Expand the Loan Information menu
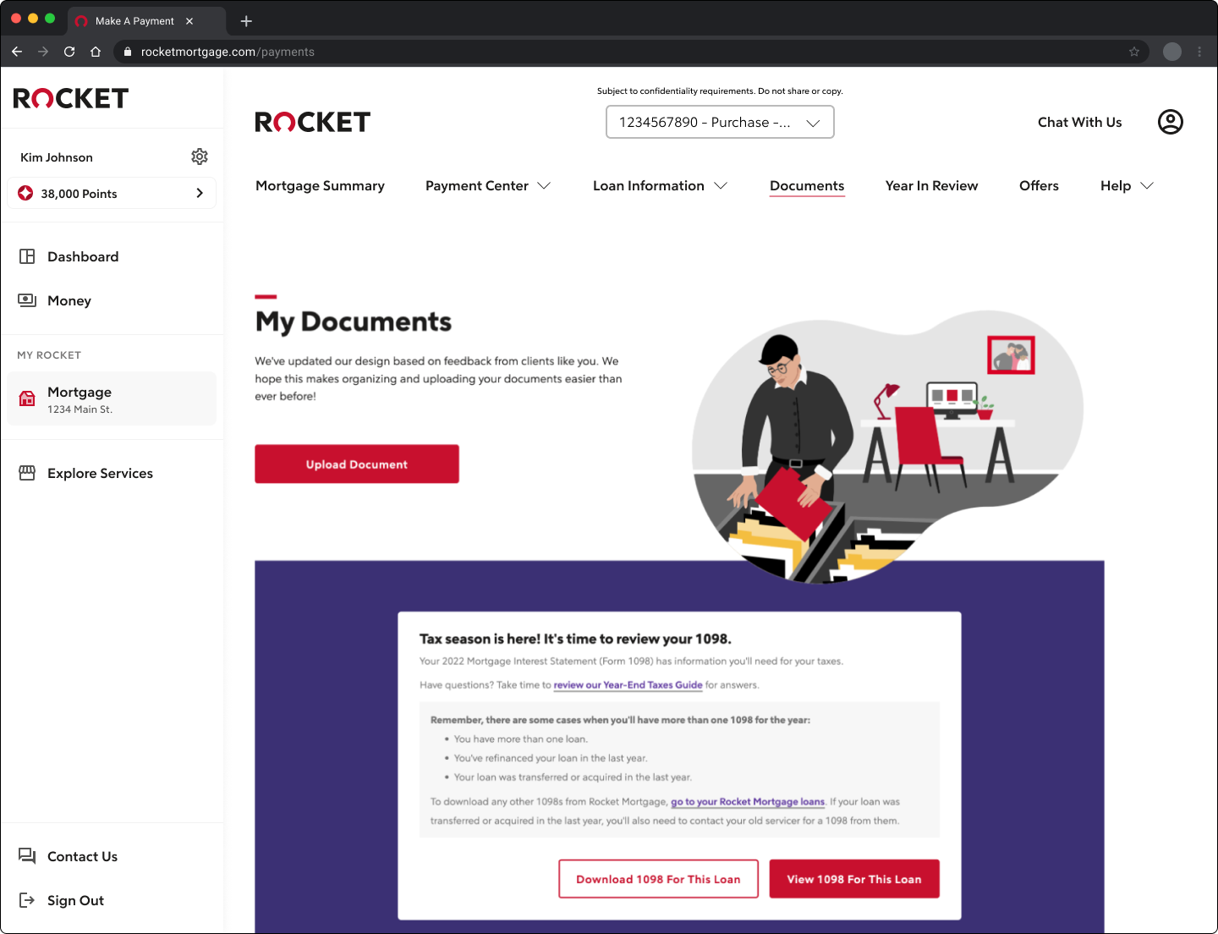This screenshot has height=934, width=1218. (660, 185)
